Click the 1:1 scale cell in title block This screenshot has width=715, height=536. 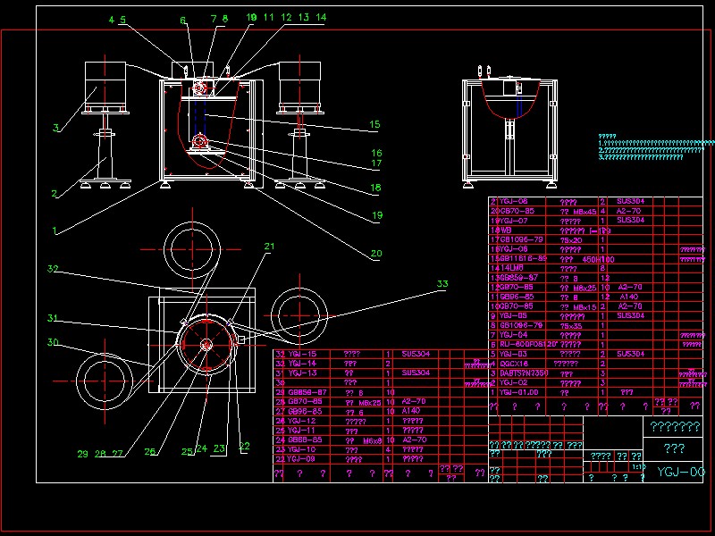pos(638,465)
